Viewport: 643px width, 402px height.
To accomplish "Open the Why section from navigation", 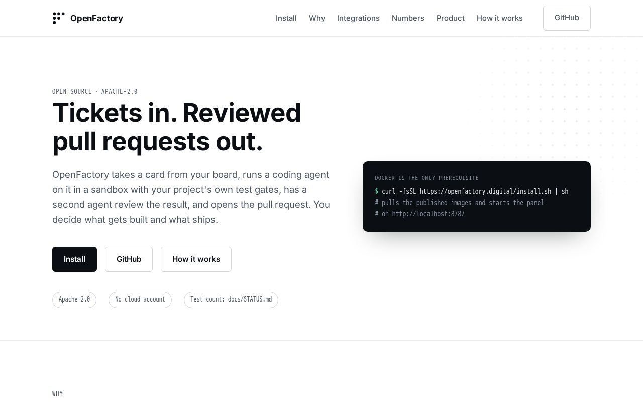I will pyautogui.click(x=317, y=18).
